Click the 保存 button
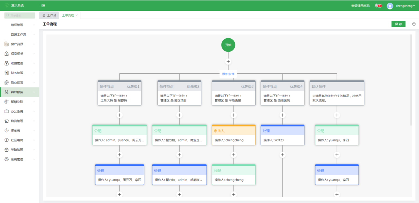The width and height of the screenshot is (419, 203). 398,24
